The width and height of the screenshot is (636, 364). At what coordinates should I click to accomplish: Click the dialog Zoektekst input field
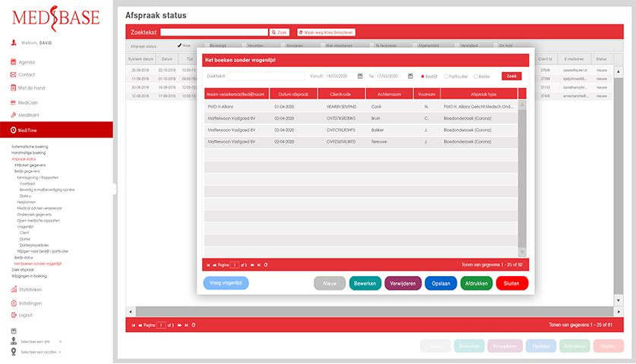266,76
